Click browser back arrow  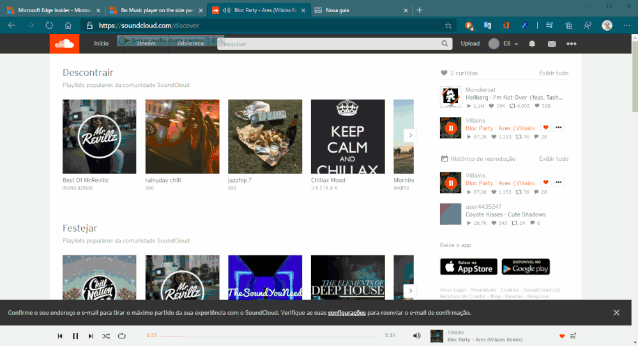(x=11, y=26)
